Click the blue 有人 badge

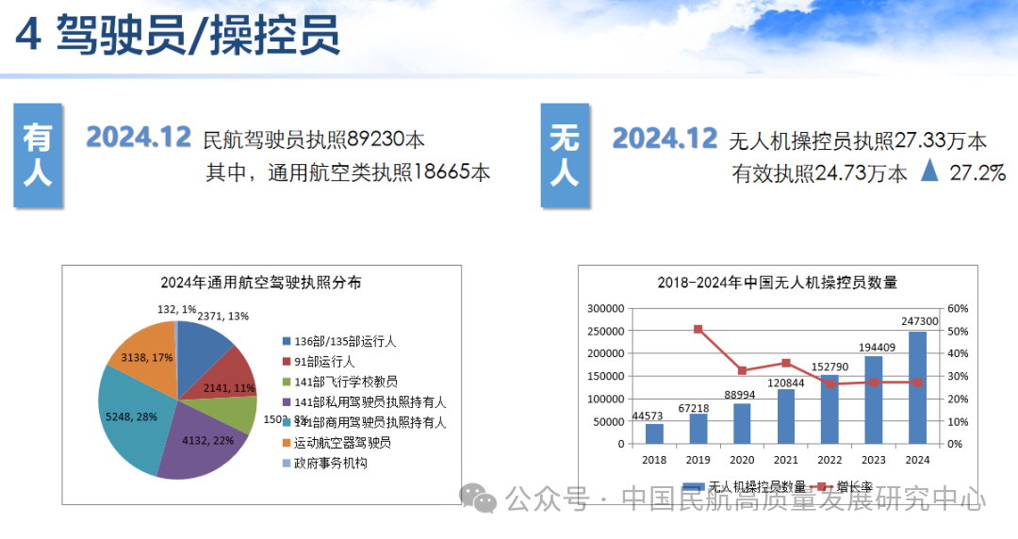38,155
